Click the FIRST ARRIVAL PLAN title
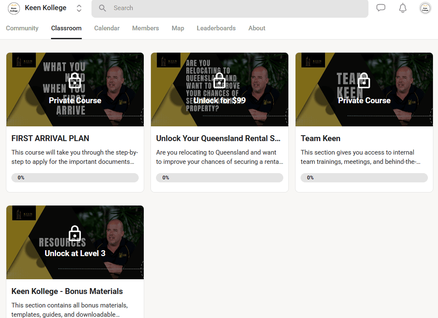438x318 pixels. point(50,139)
